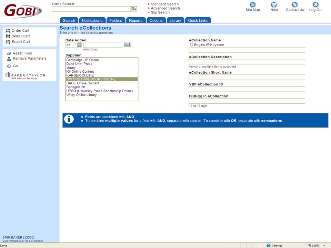Select SAGE Online Content supplier

point(102,83)
